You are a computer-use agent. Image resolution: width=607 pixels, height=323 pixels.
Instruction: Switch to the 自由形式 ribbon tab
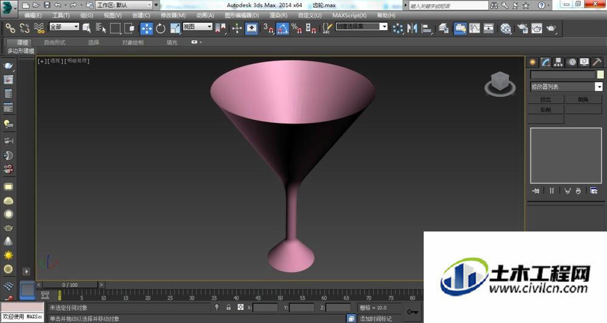pos(55,42)
